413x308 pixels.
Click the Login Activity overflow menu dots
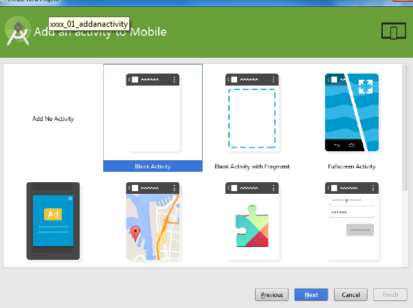(x=373, y=188)
